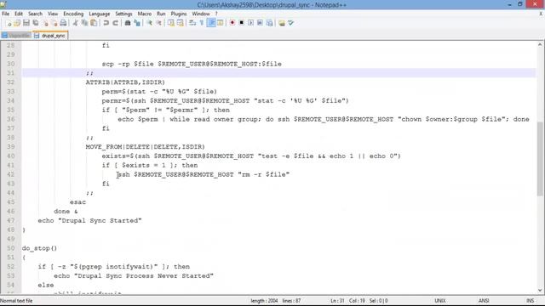Open the Window menu
This screenshot has height=306, width=545.
pyautogui.click(x=201, y=14)
